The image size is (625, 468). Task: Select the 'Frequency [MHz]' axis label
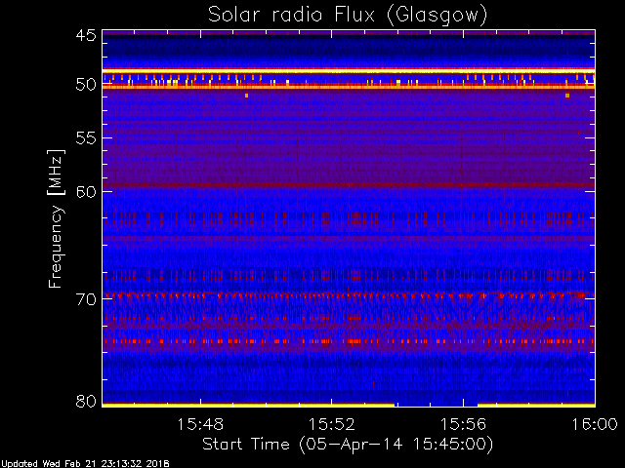[x=56, y=218]
